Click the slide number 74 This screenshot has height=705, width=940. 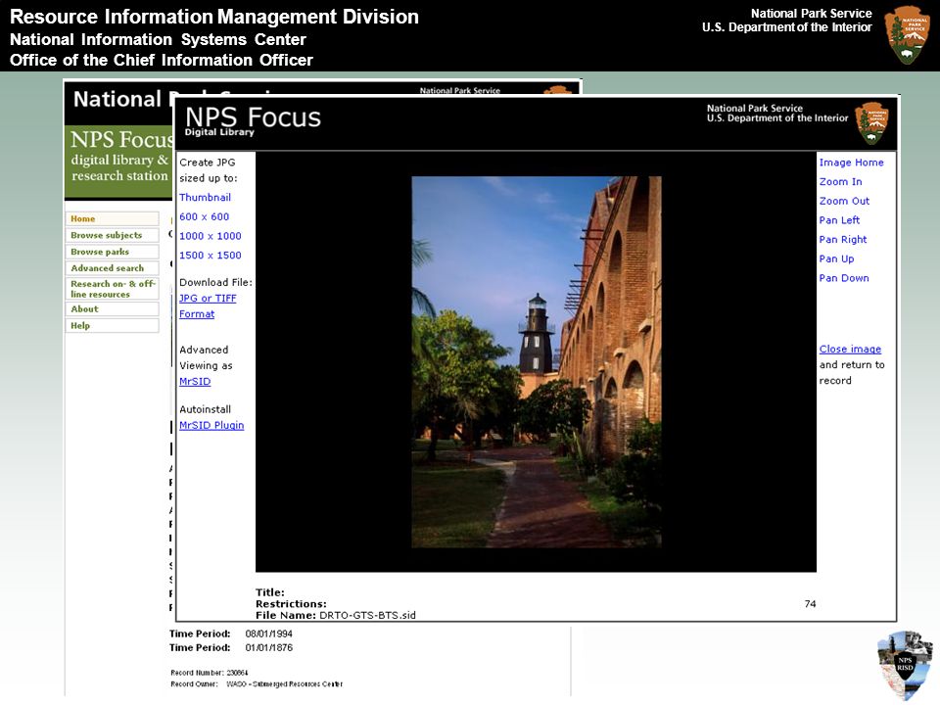coord(810,604)
